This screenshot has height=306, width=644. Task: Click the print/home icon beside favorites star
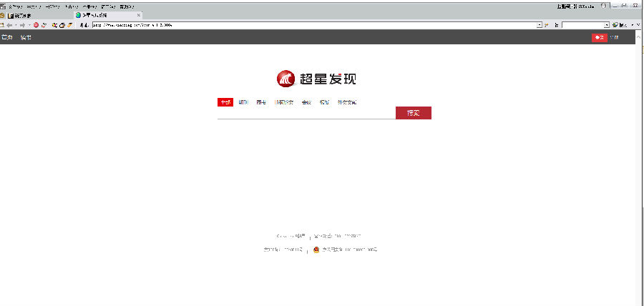click(62, 25)
